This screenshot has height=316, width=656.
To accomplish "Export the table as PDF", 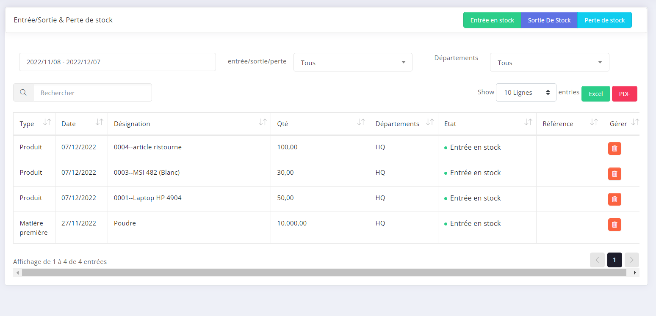I will click(624, 94).
